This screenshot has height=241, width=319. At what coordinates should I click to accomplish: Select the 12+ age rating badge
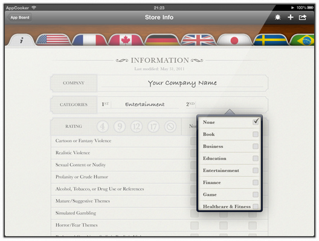pos(137,127)
